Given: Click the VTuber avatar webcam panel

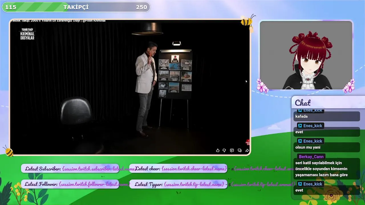Looking at the screenshot, I should click(x=306, y=55).
